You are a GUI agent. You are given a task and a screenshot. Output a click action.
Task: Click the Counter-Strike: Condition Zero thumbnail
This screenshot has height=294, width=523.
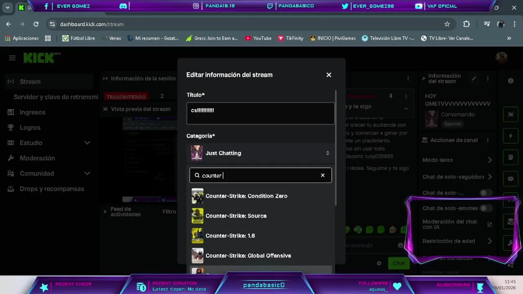point(197,196)
